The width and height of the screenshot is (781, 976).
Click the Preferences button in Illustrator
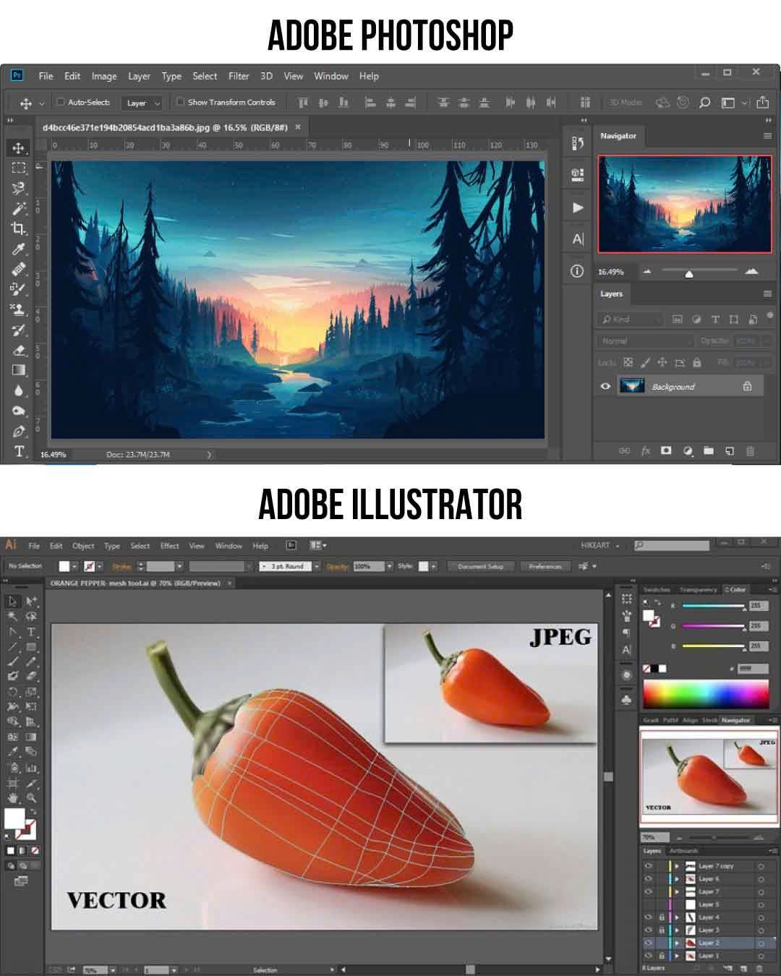(545, 566)
